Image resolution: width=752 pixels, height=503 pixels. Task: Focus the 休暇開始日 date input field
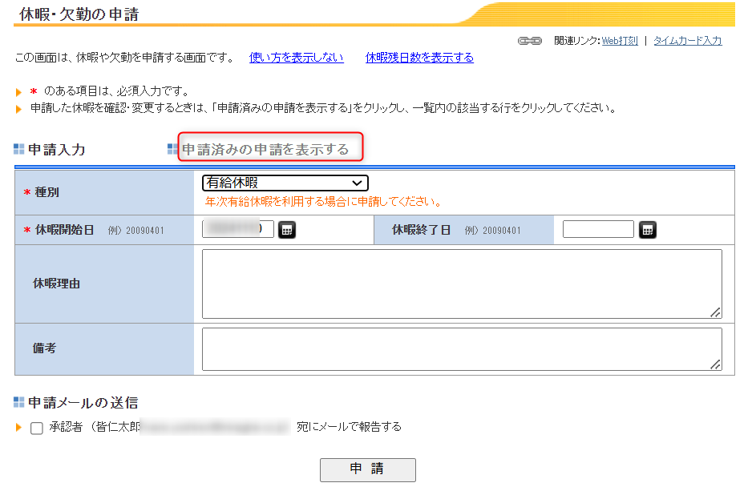coord(238,229)
